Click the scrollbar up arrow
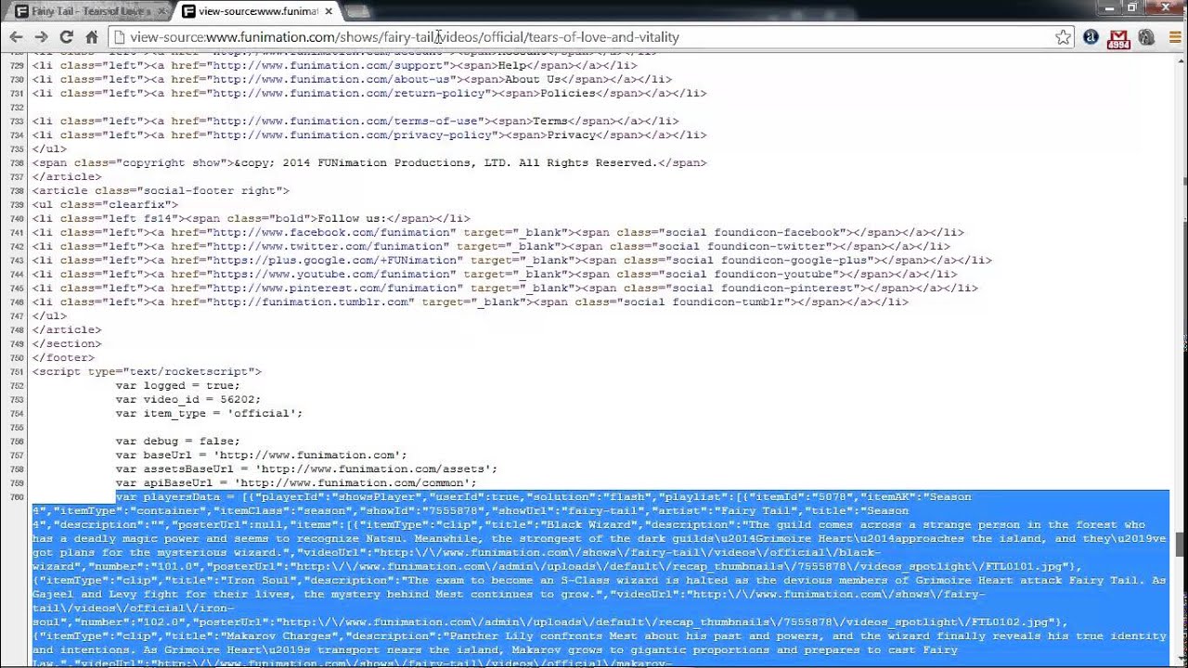 pos(1181,59)
